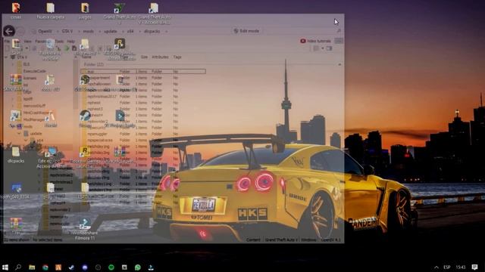Collapse the GTA V tree node
485x272 pixels.
click(6, 57)
